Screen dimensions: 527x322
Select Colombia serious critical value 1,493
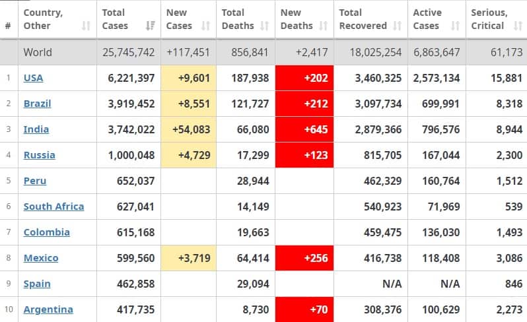510,232
